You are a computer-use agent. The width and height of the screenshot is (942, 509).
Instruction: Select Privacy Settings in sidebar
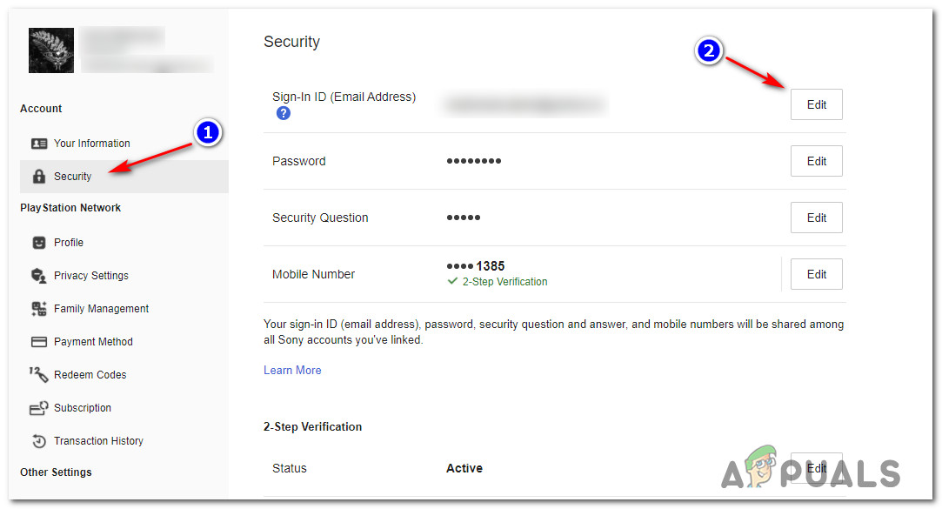tap(90, 276)
